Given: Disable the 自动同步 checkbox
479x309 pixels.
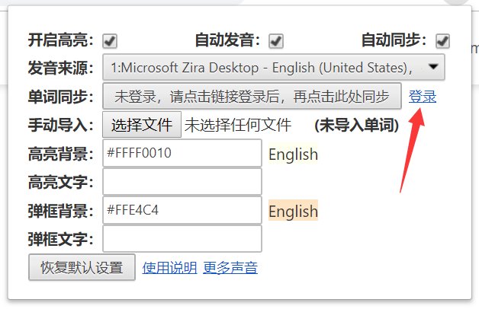Looking at the screenshot, I should pos(442,41).
